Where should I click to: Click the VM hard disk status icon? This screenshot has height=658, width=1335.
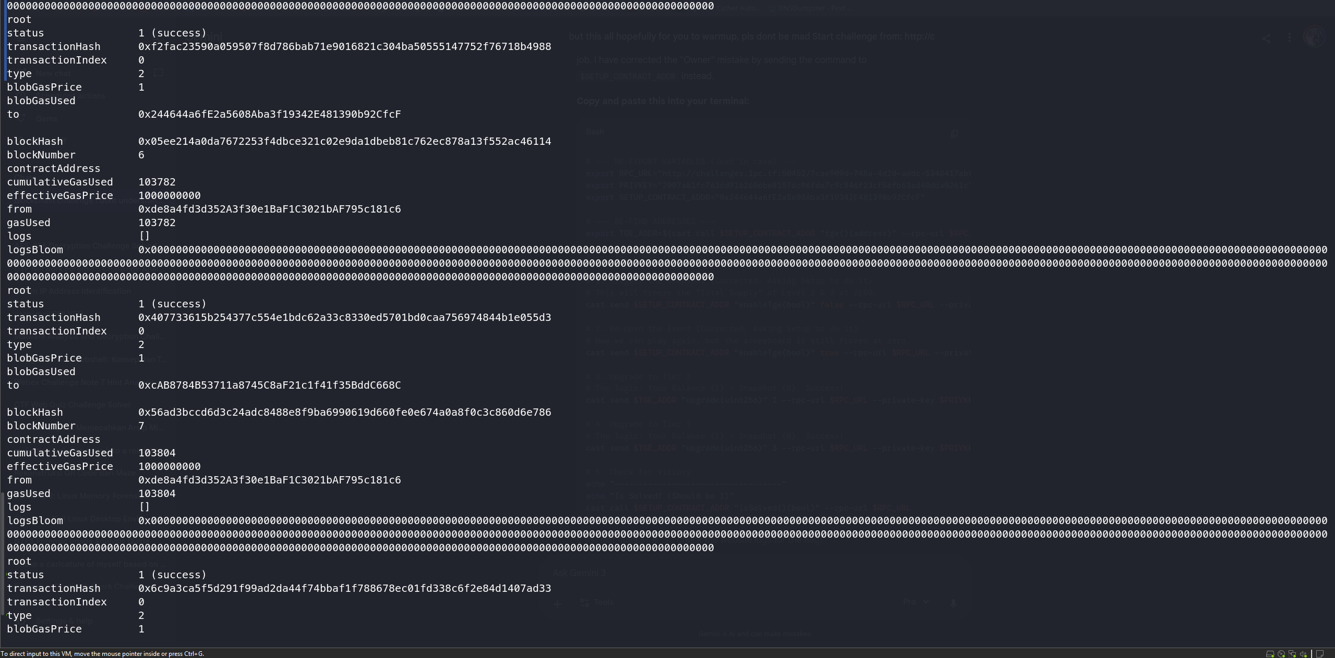(1270, 654)
